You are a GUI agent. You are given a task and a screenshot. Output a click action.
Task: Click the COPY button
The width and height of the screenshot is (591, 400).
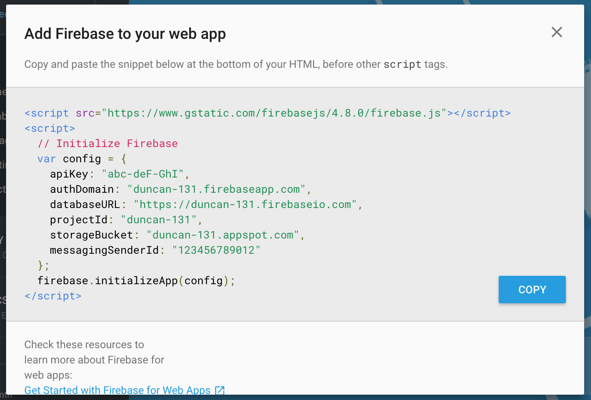532,290
